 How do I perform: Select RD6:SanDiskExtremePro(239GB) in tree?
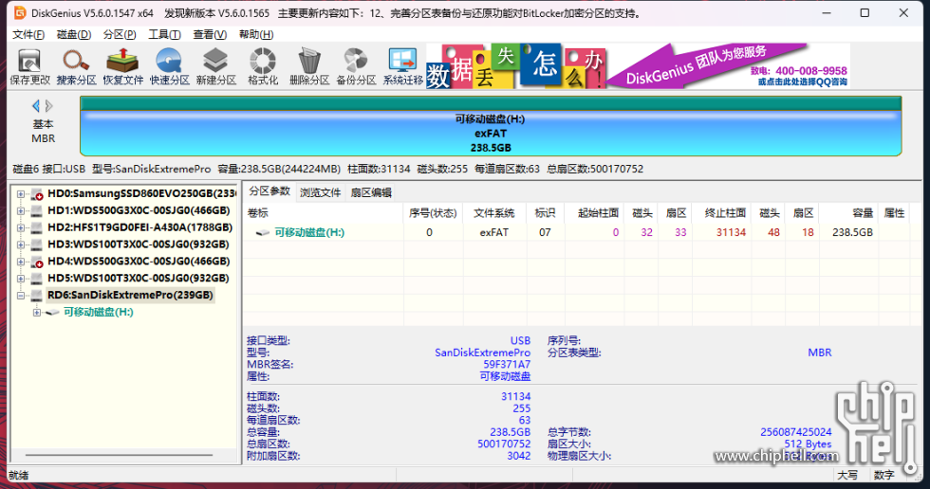(x=130, y=295)
